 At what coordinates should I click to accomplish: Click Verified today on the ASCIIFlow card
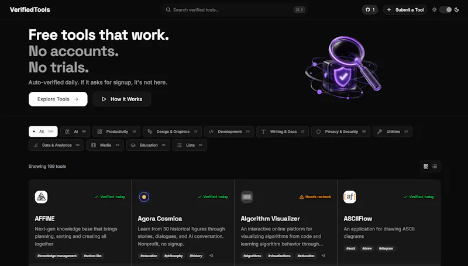[x=419, y=197]
